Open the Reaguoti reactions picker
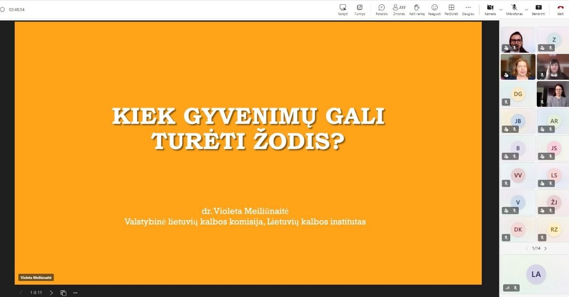The width and height of the screenshot is (569, 297). pyautogui.click(x=434, y=9)
